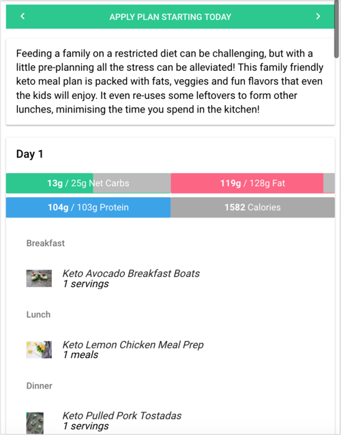
Task: Click the Lunch section label
Action: tap(38, 314)
